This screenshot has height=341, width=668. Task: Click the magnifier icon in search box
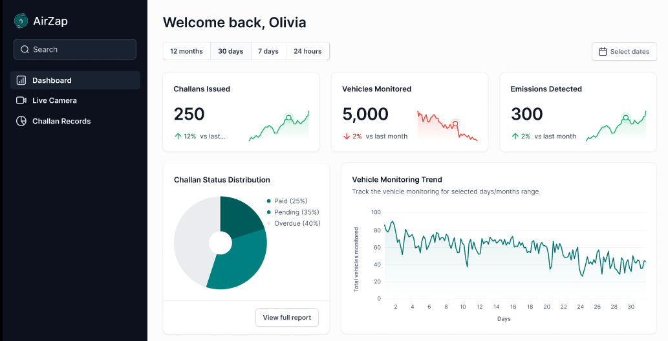pos(25,49)
